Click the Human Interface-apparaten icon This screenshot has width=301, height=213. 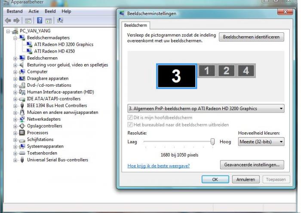22,92
